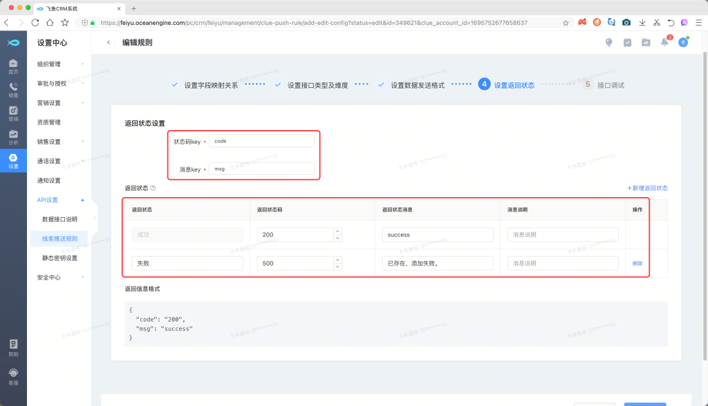Click the 新增返回状态 link
Image resolution: width=708 pixels, height=406 pixels.
coord(647,188)
